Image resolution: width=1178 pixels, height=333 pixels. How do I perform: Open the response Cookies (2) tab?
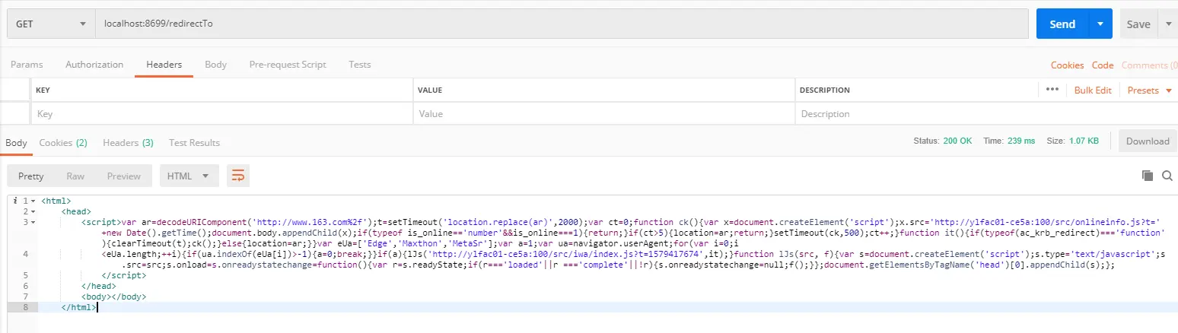coord(63,142)
